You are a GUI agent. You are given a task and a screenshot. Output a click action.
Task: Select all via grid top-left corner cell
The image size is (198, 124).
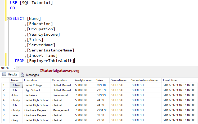click(x=5, y=80)
